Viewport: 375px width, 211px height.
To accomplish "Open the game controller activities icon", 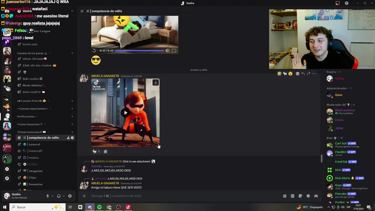I will point(316,196).
